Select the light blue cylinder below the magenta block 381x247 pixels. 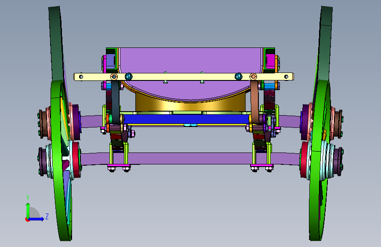tap(270, 86)
